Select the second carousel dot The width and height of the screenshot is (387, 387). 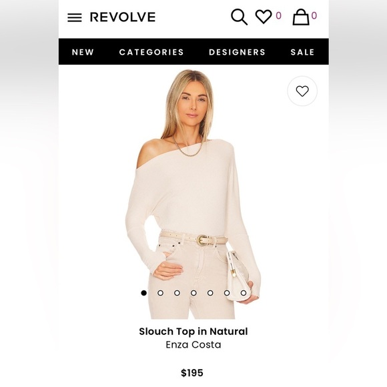click(160, 293)
